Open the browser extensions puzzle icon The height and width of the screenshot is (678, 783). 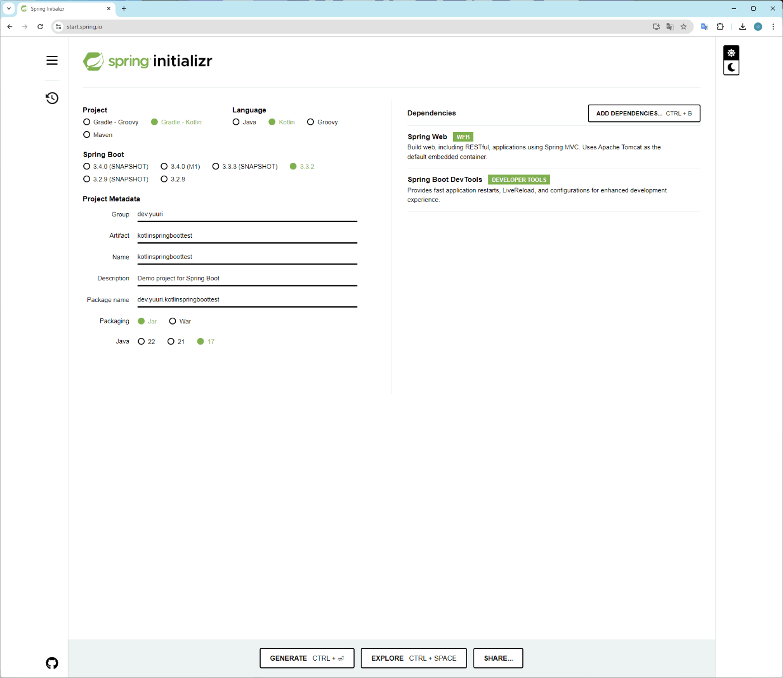(720, 26)
